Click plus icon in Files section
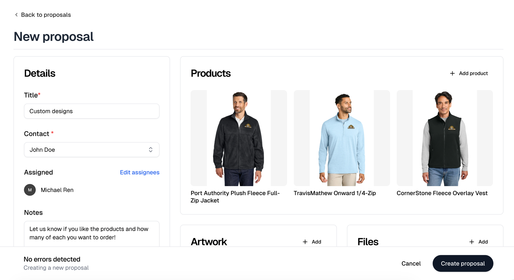The height and width of the screenshot is (280, 514). (x=472, y=242)
